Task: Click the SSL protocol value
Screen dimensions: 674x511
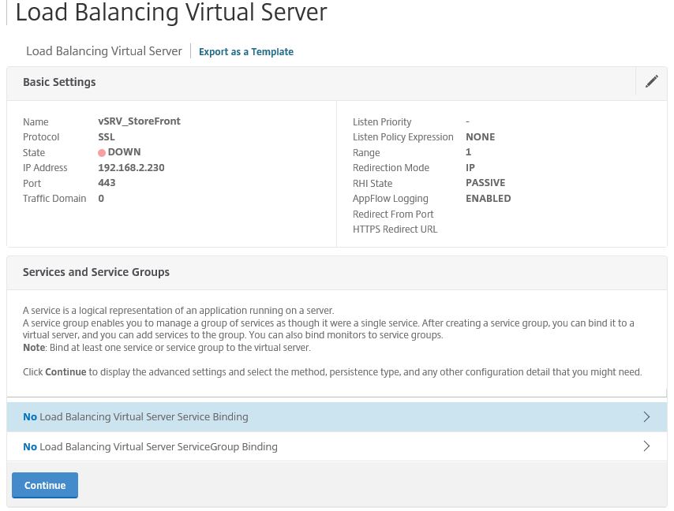Action: pyautogui.click(x=106, y=136)
